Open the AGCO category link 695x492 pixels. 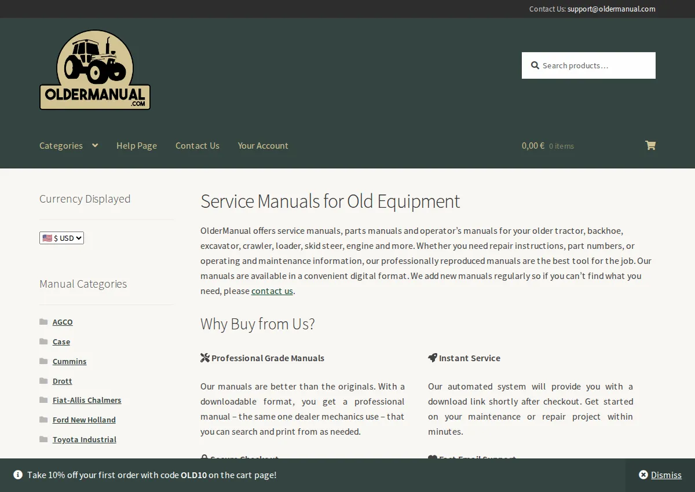63,322
